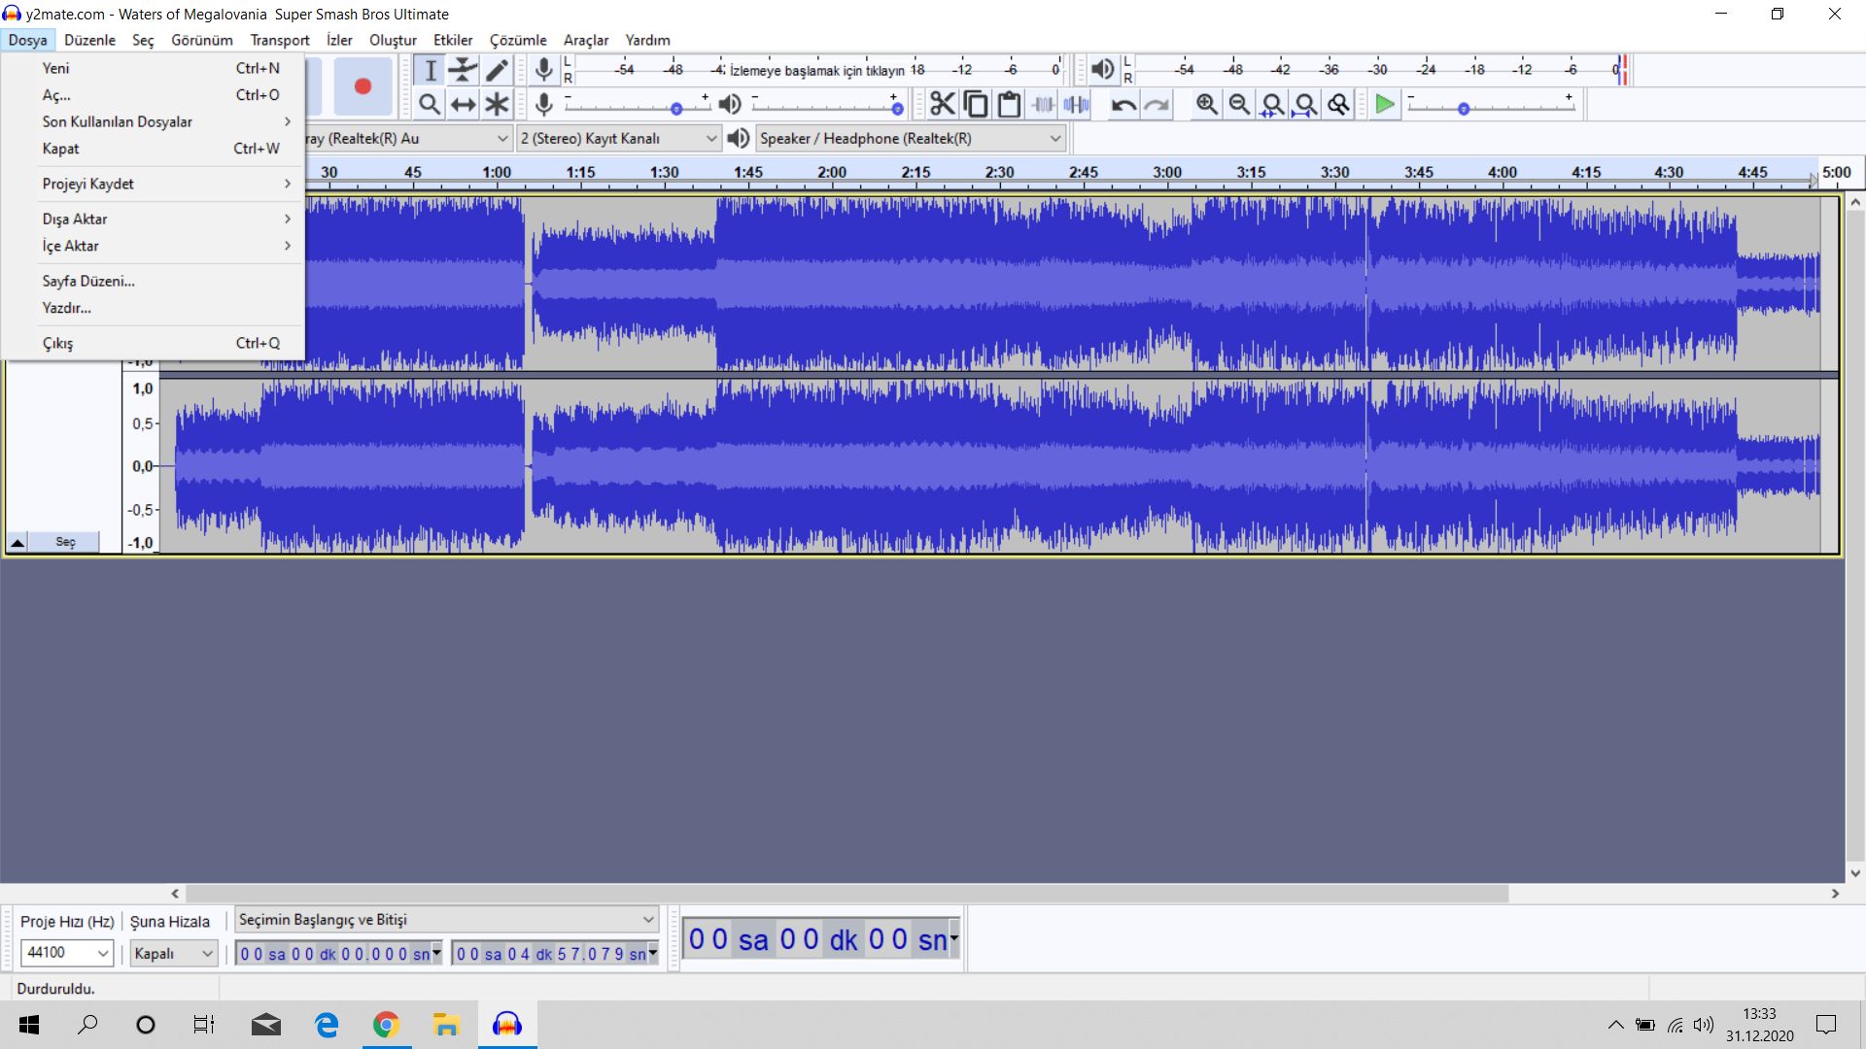Click the Cut scissors icon
Viewport: 1866px width, 1049px height.
[x=942, y=104]
